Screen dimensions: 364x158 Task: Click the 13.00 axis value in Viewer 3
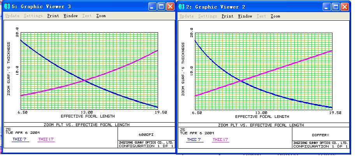coord(86,112)
